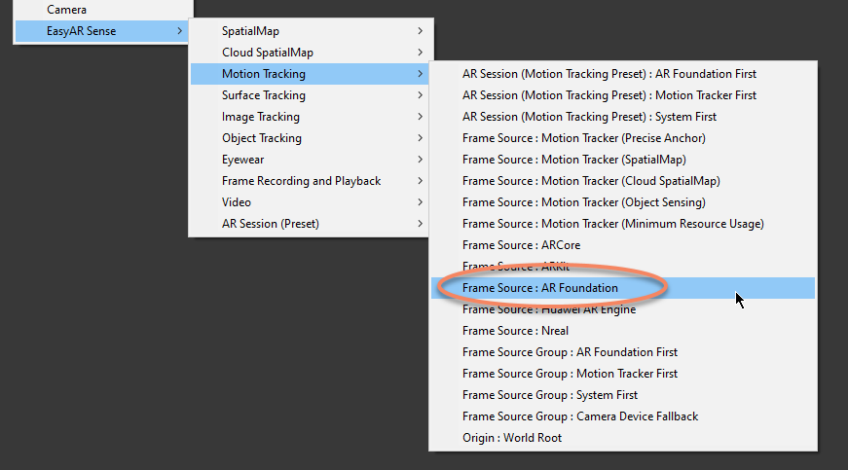Select Frame Source Group : System First

623,395
